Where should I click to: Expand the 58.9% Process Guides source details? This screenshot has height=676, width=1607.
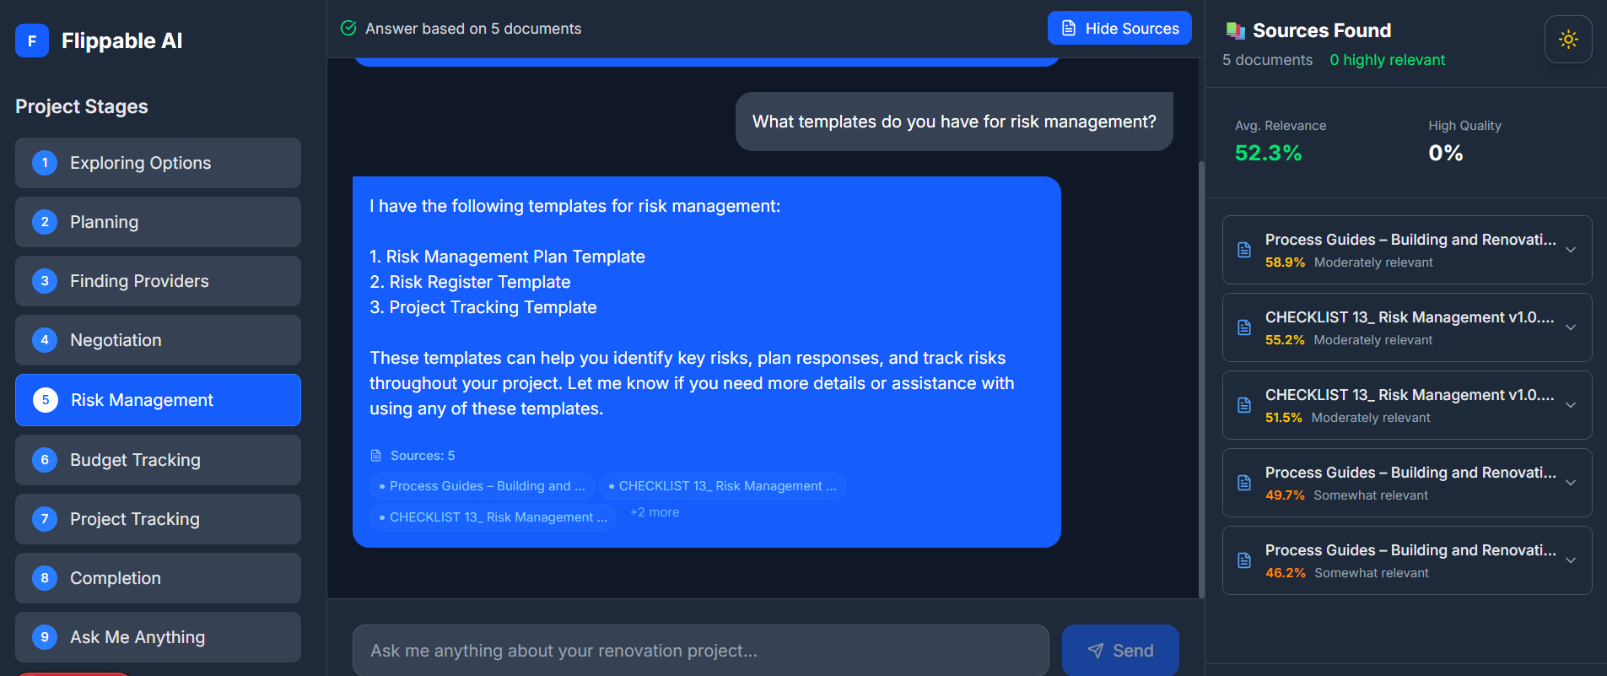(x=1571, y=250)
